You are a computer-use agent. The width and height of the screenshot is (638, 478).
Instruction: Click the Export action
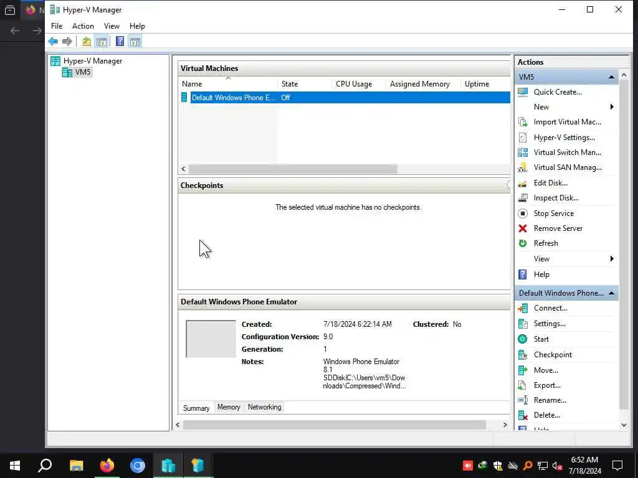click(x=547, y=385)
